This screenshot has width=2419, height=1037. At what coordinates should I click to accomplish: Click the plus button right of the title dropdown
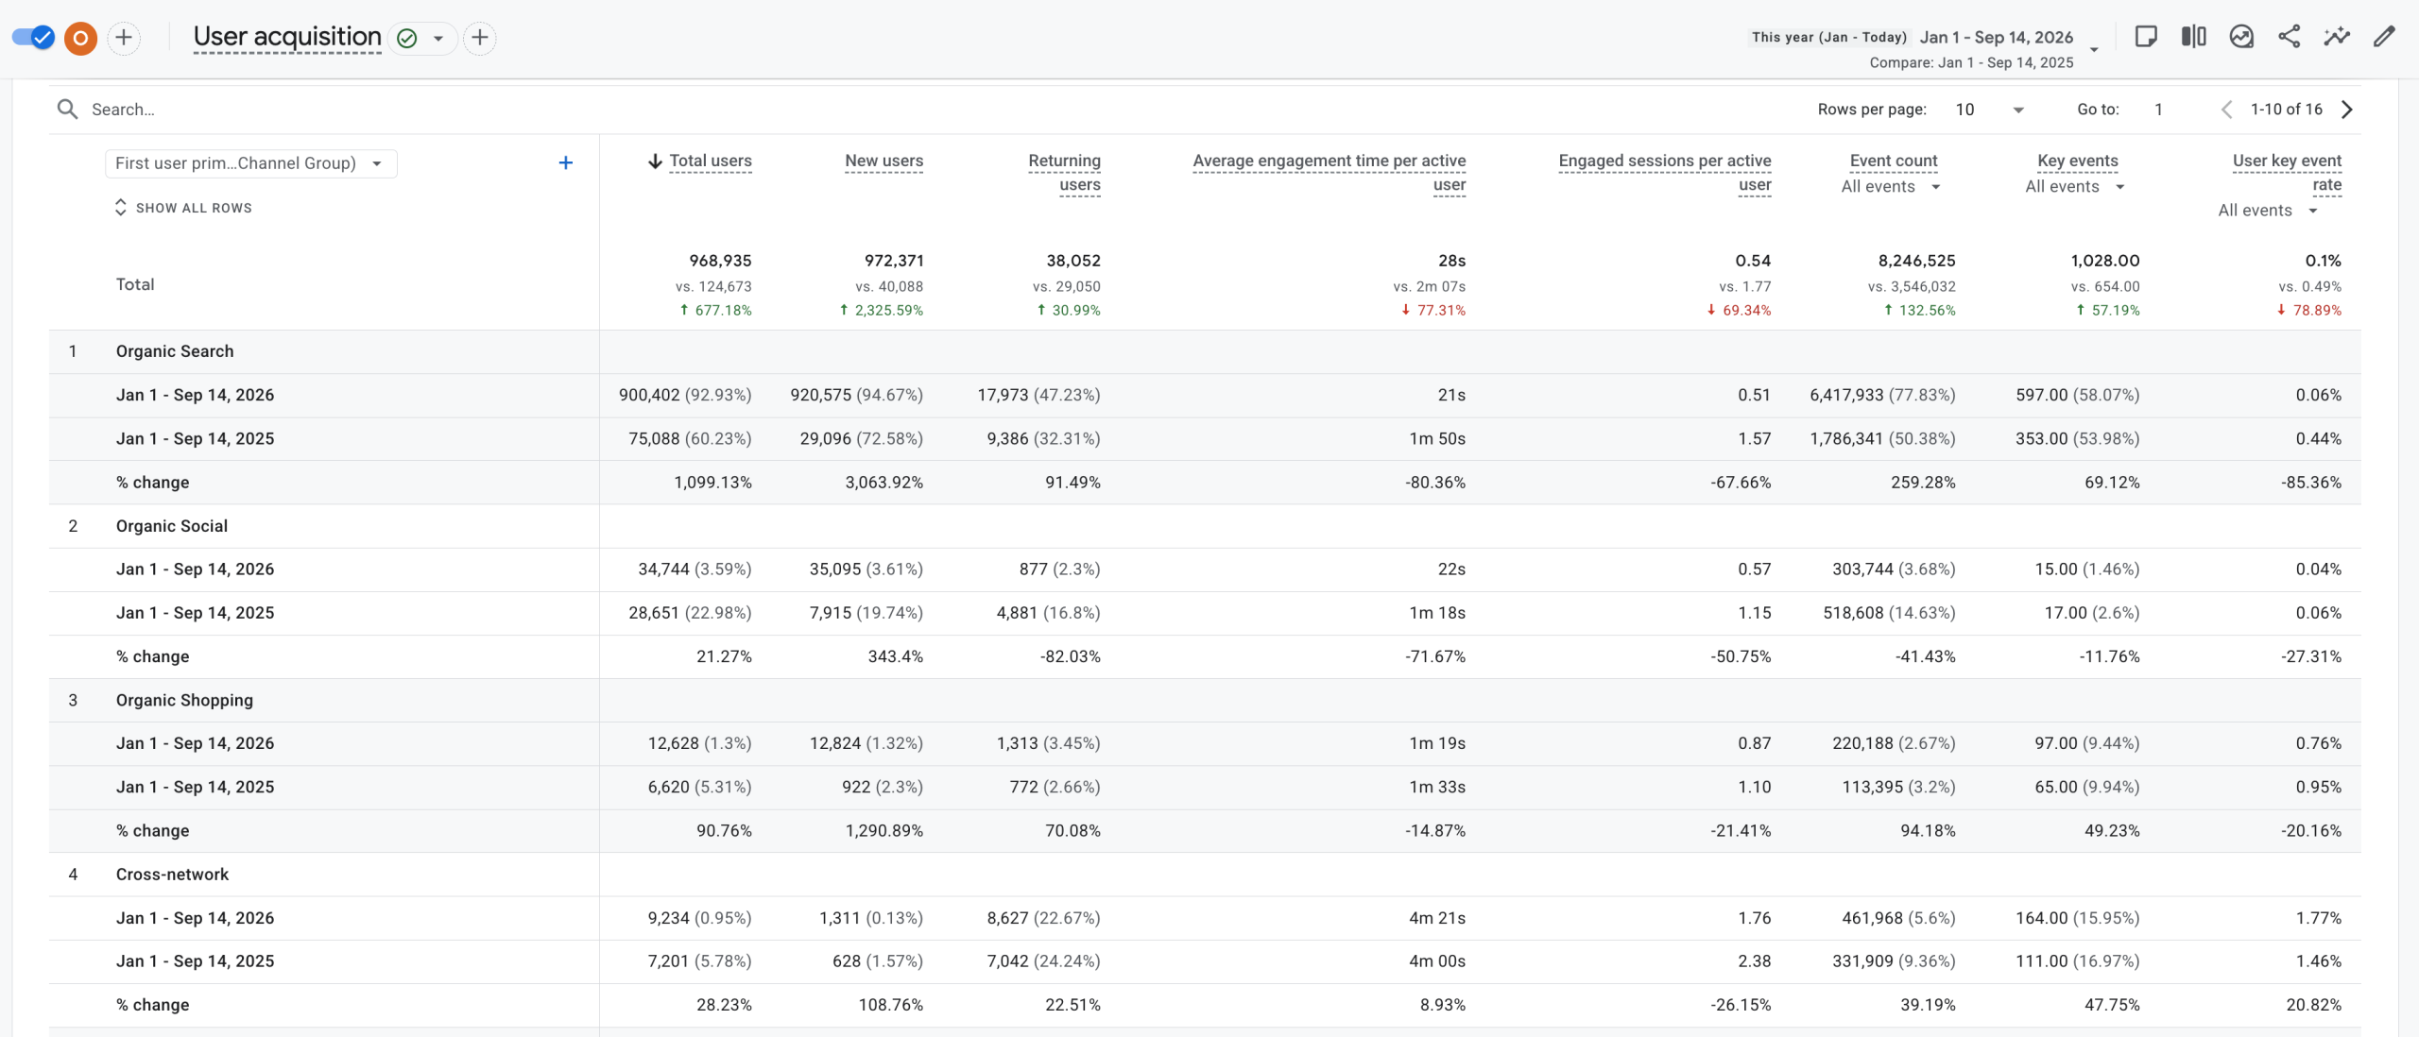[x=480, y=38]
